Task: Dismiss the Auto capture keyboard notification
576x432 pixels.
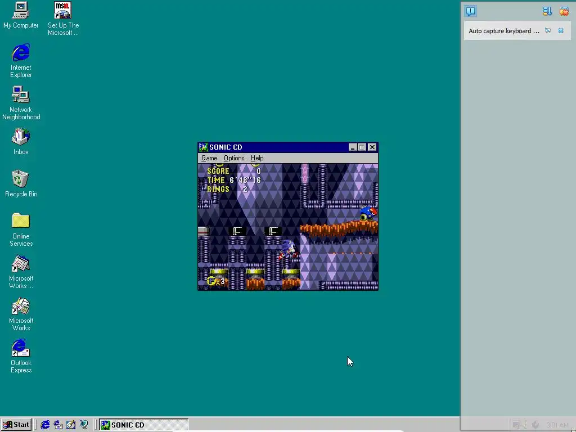Action: [x=561, y=31]
